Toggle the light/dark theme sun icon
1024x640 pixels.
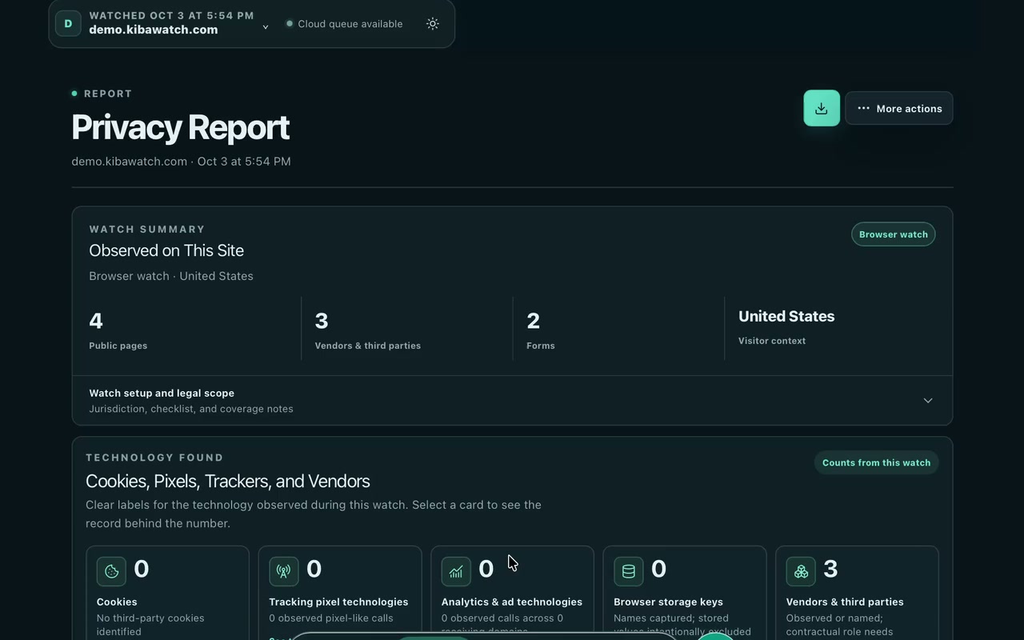point(433,24)
